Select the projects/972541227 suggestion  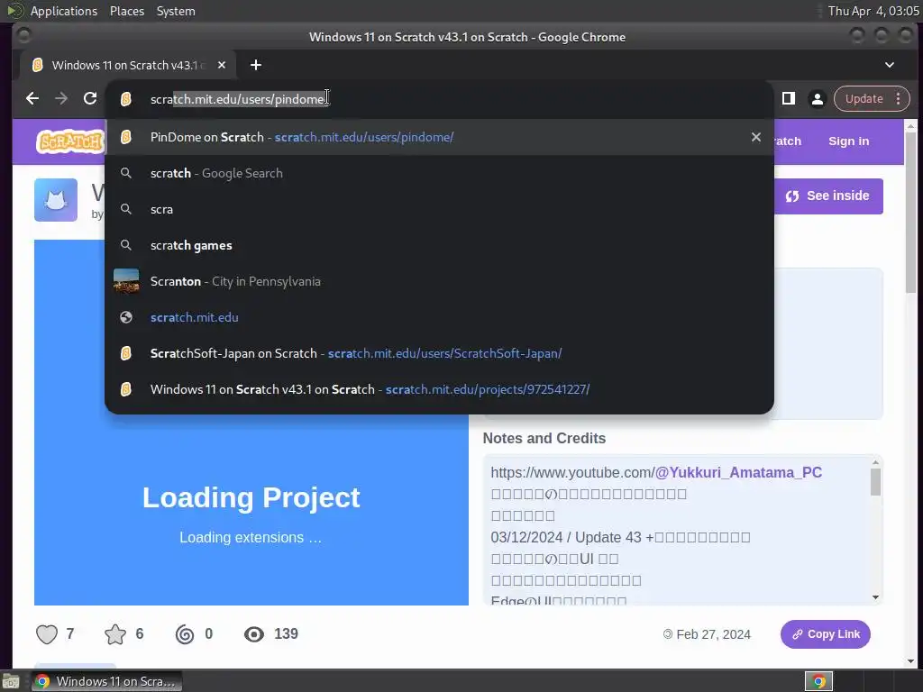[439, 389]
